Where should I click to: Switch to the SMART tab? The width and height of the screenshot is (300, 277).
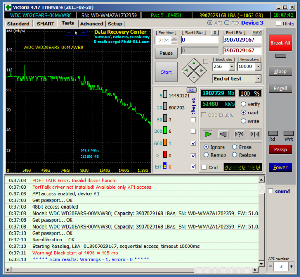[x=45, y=24]
